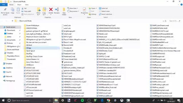Click Copy path in the ribbon
Image resolution: width=183 pixels, height=103 pixels.
pyautogui.click(x=26, y=11)
